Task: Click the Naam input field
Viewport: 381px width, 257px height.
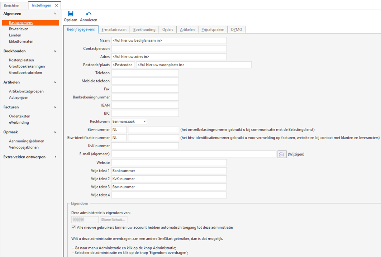Action: point(168,40)
